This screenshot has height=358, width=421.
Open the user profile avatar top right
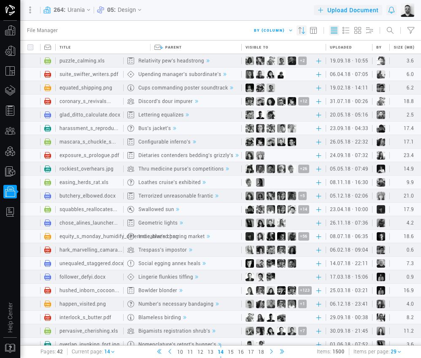click(x=407, y=10)
